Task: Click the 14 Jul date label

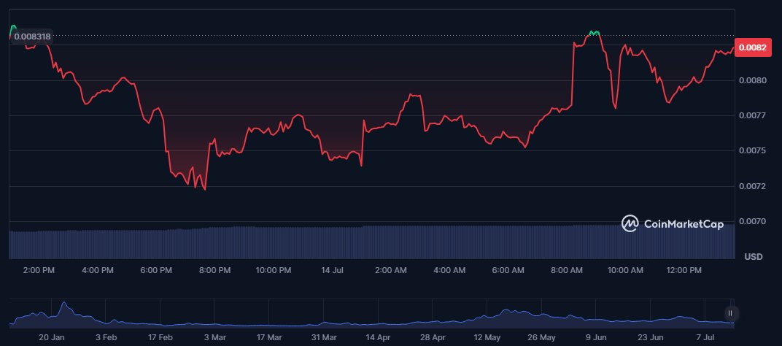Action: pos(332,270)
